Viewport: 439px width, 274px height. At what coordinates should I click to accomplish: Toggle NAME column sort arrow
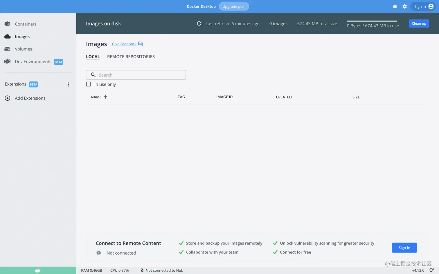point(105,97)
